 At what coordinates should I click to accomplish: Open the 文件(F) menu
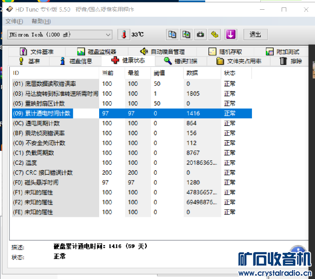pyautogui.click(x=14, y=21)
